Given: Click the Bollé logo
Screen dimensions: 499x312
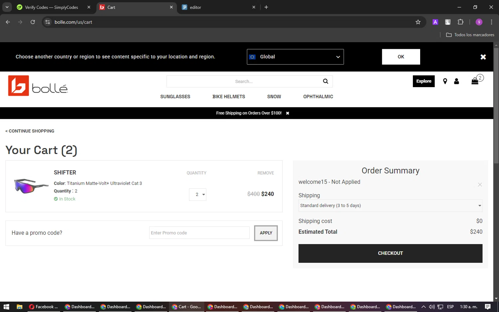Looking at the screenshot, I should (38, 86).
